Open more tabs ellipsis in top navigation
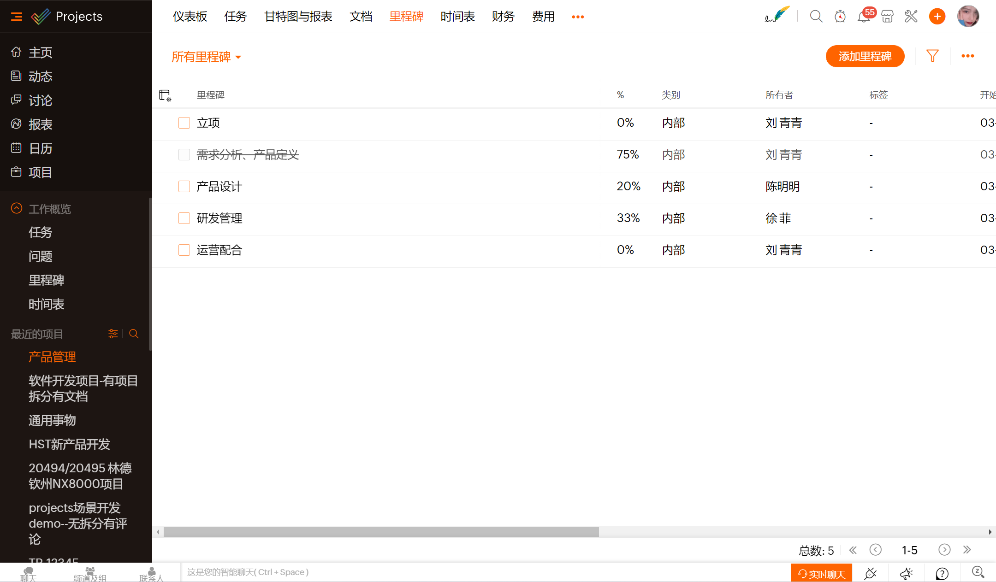 tap(578, 17)
